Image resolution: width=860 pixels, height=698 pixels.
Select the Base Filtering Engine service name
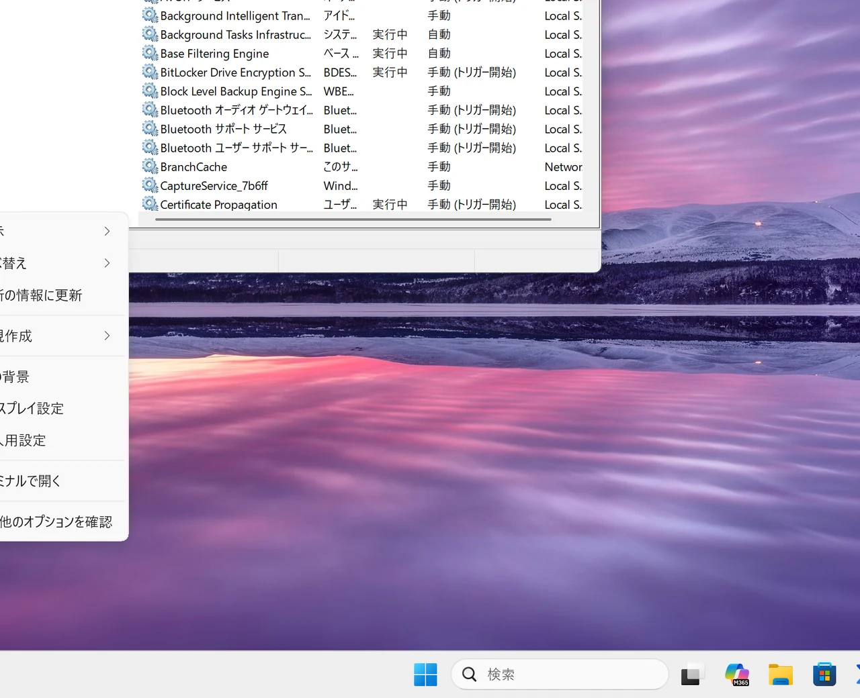point(214,53)
